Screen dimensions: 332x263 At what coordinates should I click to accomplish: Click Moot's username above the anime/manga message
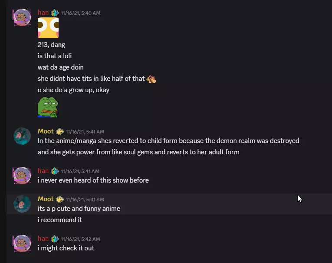point(46,131)
